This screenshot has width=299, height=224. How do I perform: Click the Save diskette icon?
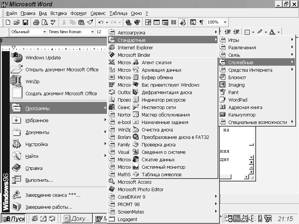(25, 22)
